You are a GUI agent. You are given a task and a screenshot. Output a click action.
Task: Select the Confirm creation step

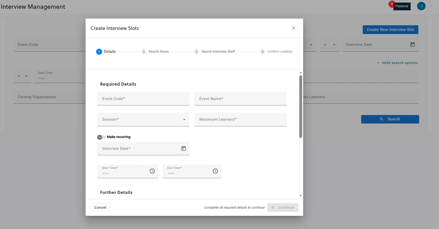(x=276, y=52)
